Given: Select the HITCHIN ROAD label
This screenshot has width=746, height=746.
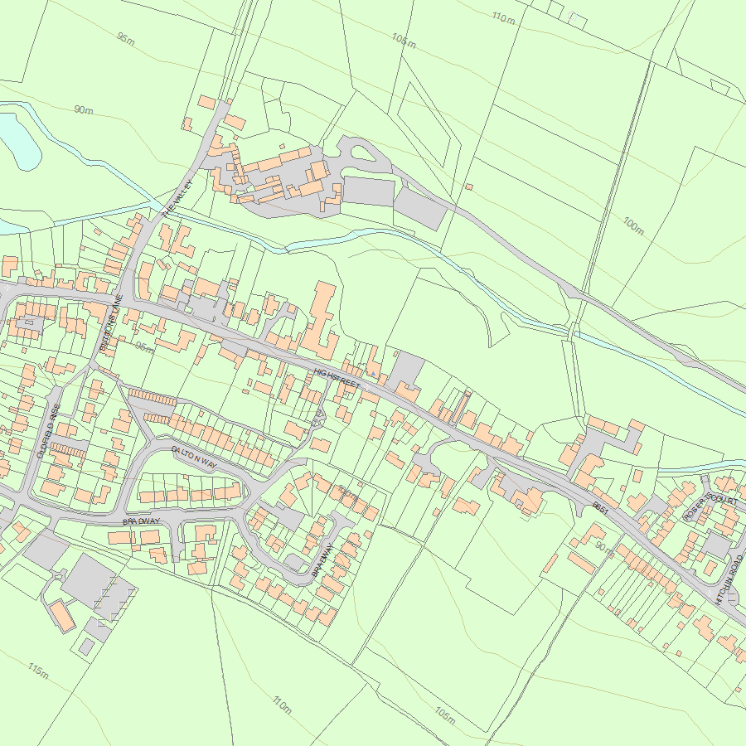Looking at the screenshot, I should pyautogui.click(x=729, y=579).
